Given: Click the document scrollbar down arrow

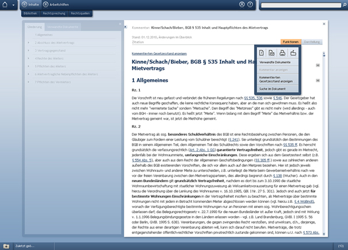Looking at the screenshot, I should pos(324,234).
